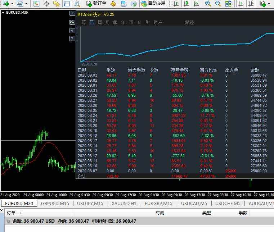Click balance value 36908.47 in table
Image resolution: width=274 pixels, height=232 pixels.
tap(259, 75)
